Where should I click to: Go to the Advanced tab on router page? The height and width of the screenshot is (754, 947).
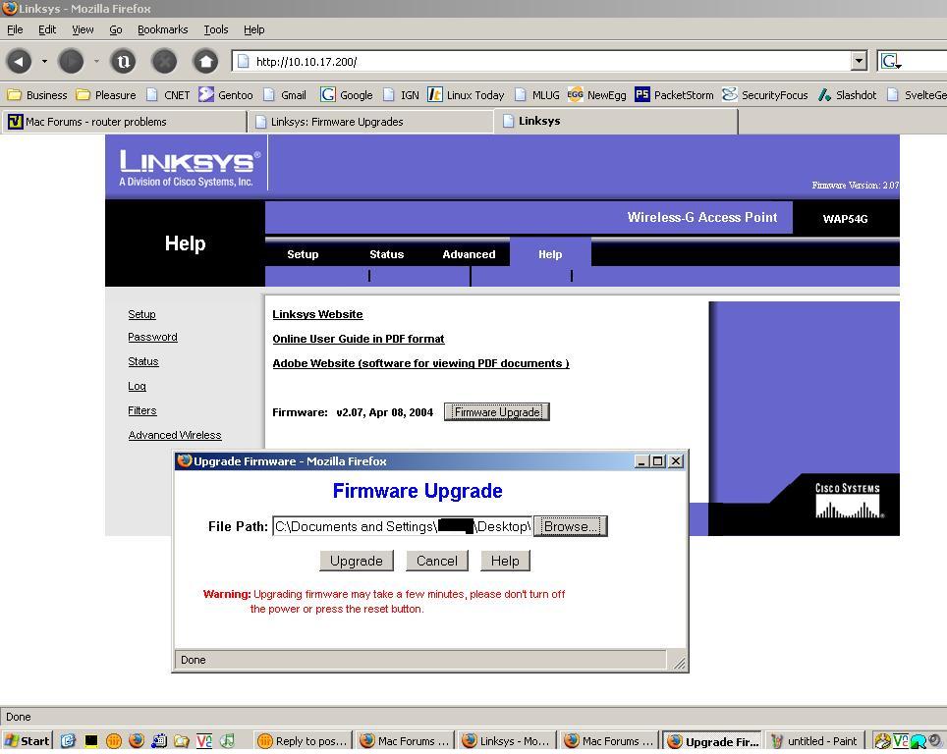469,254
